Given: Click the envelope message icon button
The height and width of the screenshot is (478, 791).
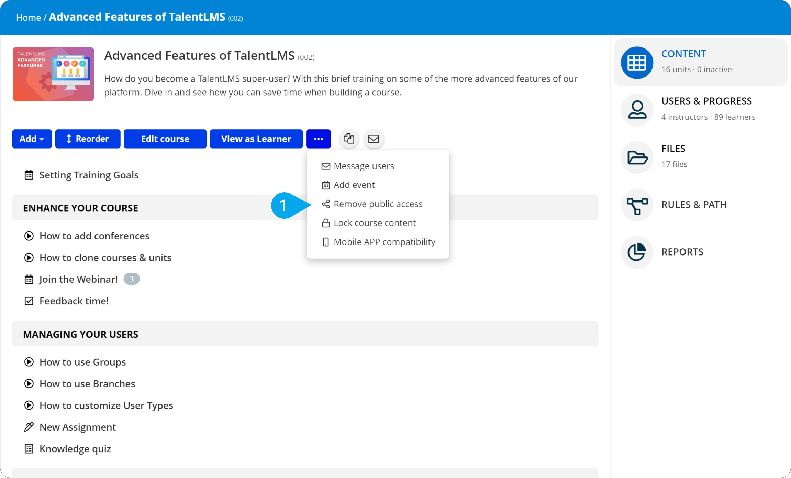Looking at the screenshot, I should point(374,139).
